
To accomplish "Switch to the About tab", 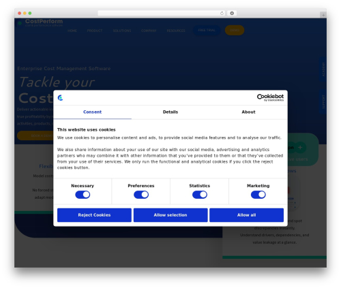I will [x=248, y=112].
